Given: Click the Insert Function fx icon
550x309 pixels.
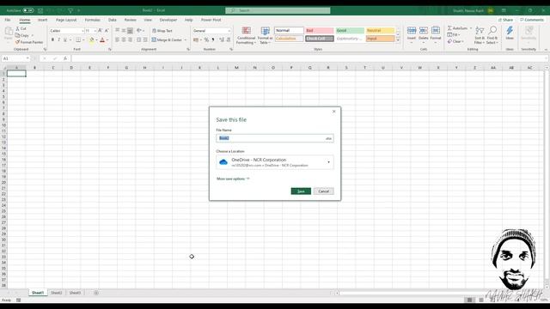Looking at the screenshot, I should (65, 58).
